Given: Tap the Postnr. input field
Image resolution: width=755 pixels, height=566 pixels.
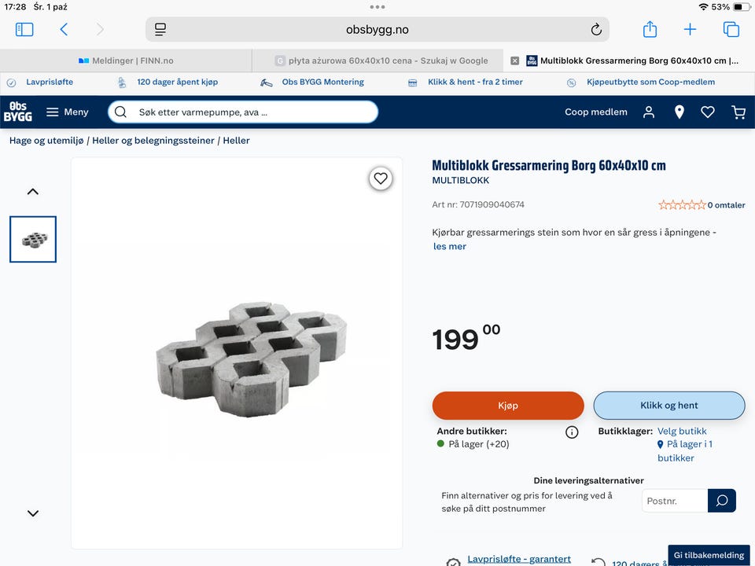Looking at the screenshot, I should click(674, 501).
